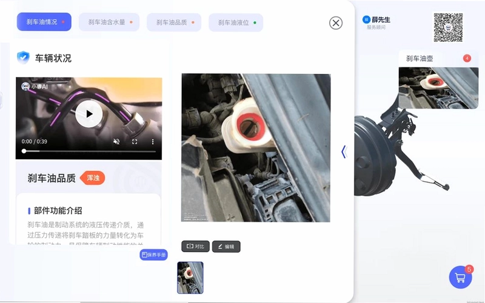485x303 pixels.
Task: Click the 车辆状况 title text
Action: [53, 58]
